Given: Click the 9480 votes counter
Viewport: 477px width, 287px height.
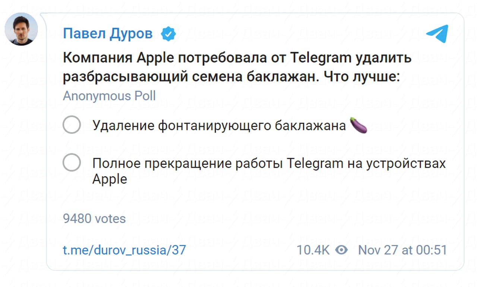Looking at the screenshot, I should pos(94,219).
